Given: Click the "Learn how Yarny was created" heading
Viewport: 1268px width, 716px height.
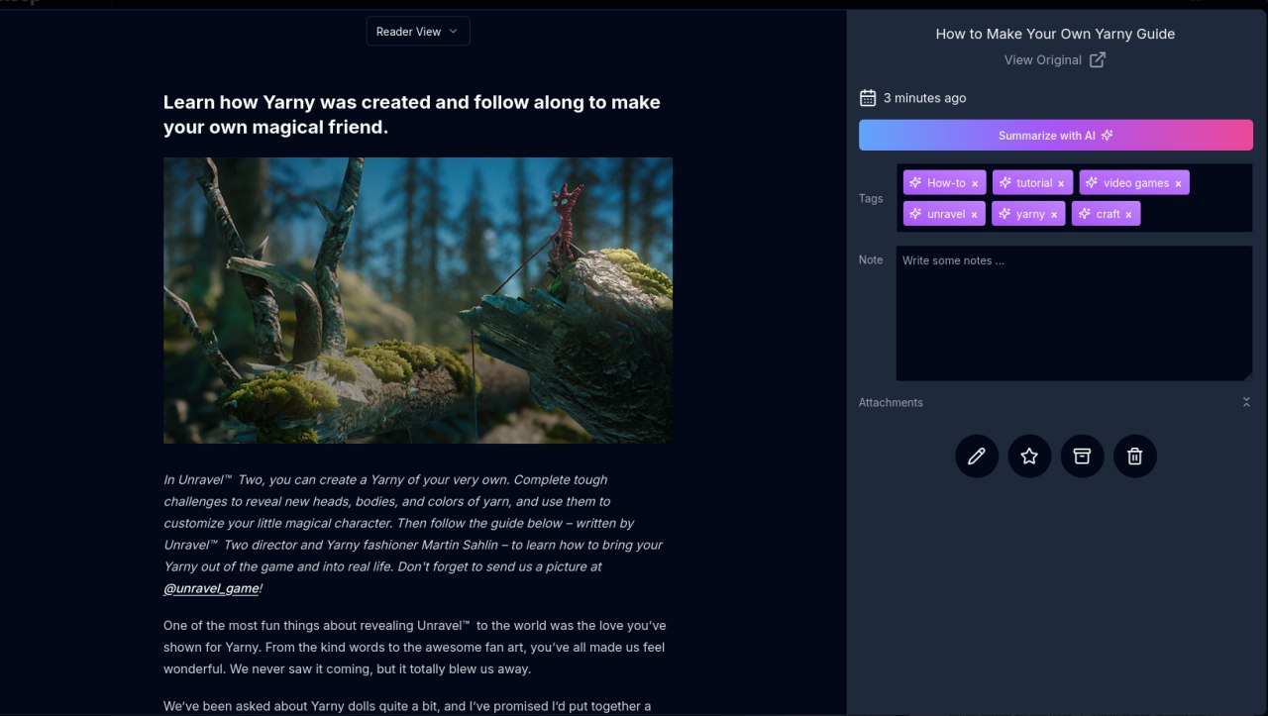Looking at the screenshot, I should pyautogui.click(x=412, y=114).
